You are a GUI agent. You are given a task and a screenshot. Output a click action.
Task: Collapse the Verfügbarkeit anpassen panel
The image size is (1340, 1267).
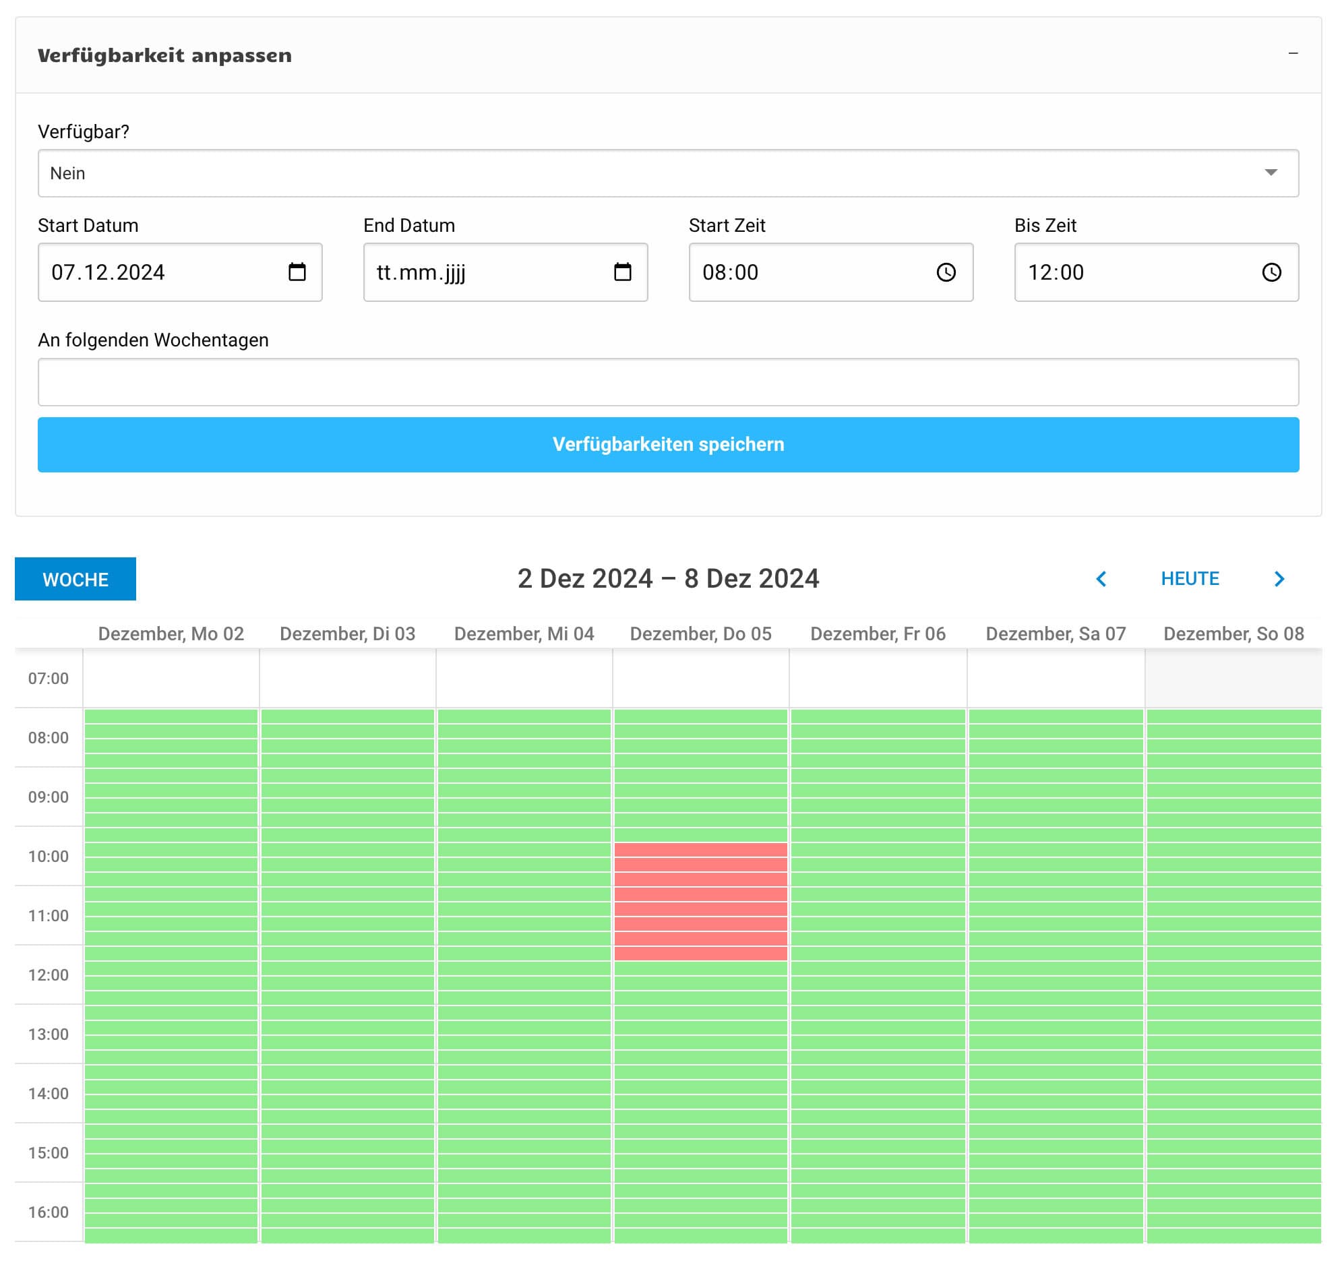(1293, 54)
